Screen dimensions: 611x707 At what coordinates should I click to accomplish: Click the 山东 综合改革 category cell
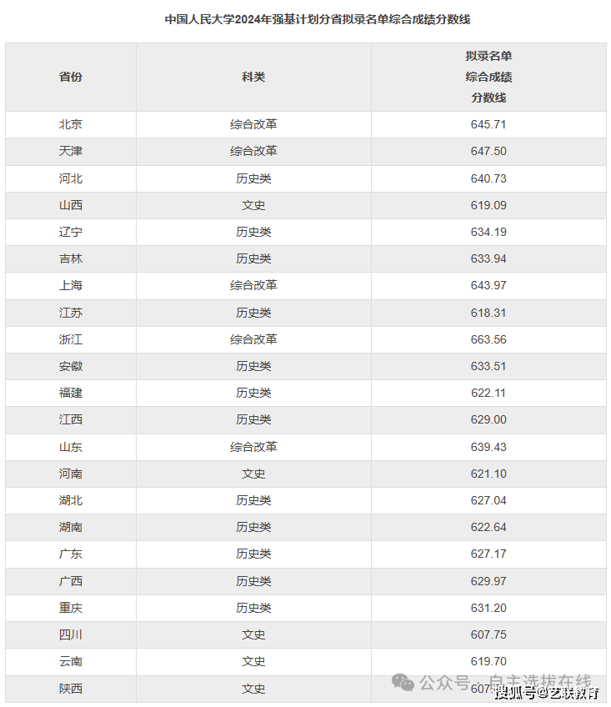pos(253,447)
